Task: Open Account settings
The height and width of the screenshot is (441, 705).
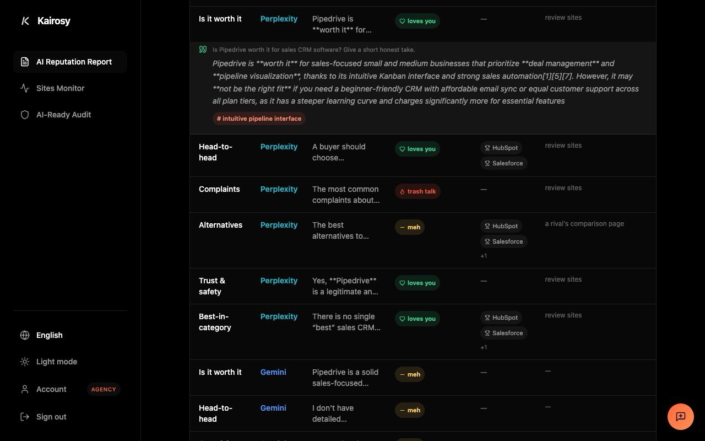Action: click(70, 389)
